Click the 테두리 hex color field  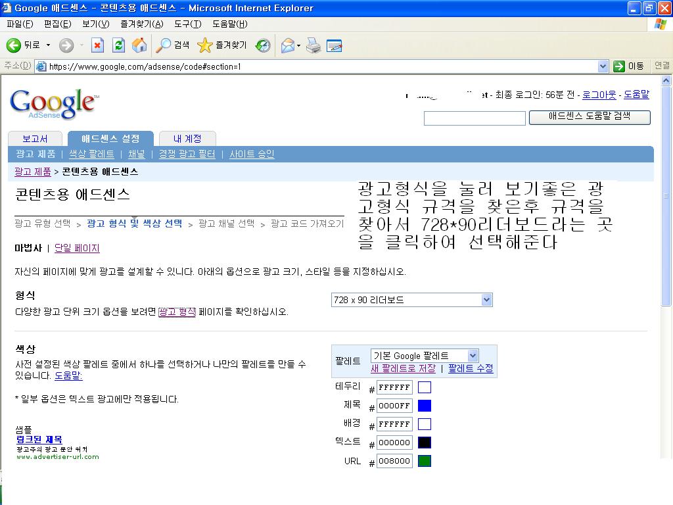click(394, 387)
